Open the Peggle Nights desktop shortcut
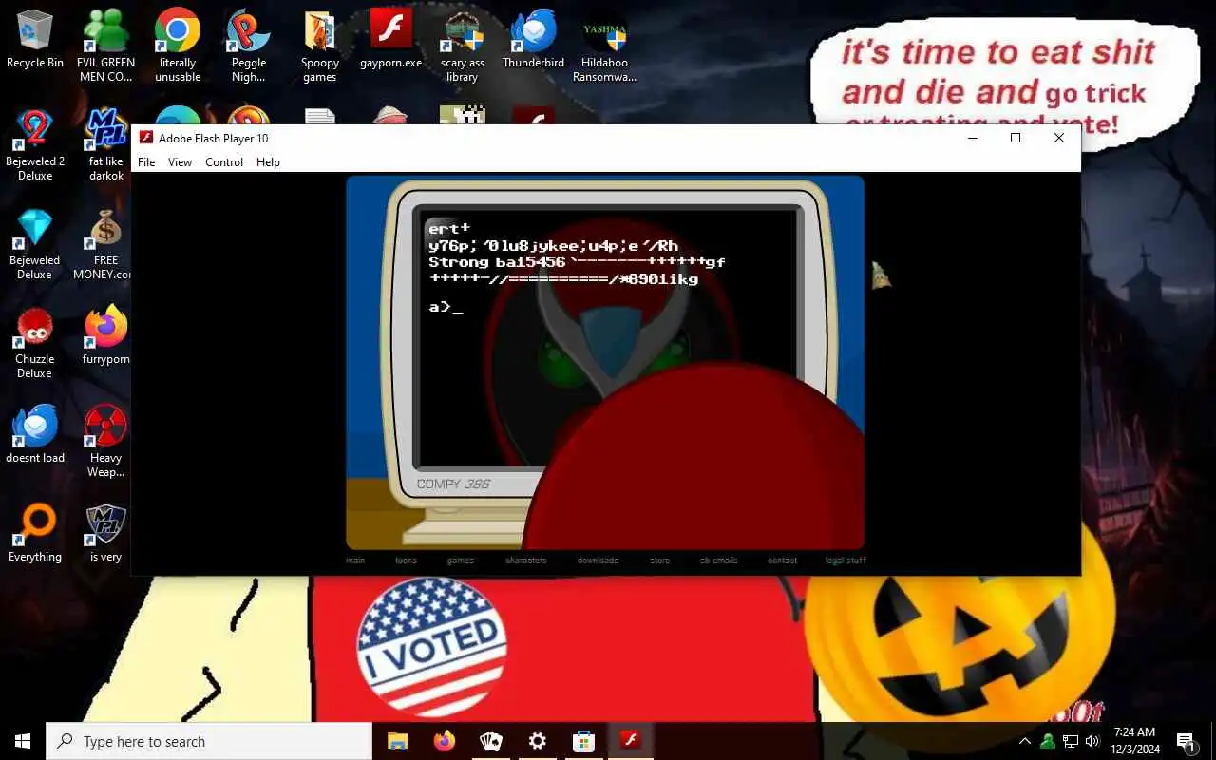1216x760 pixels. pos(249,46)
